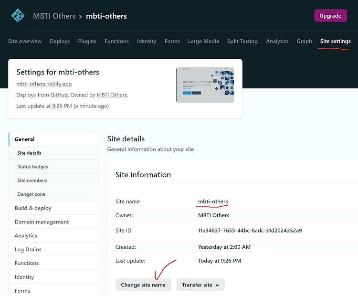This screenshot has width=358, height=296.
Task: Open Identity in the settings sidebar
Action: [54, 277]
